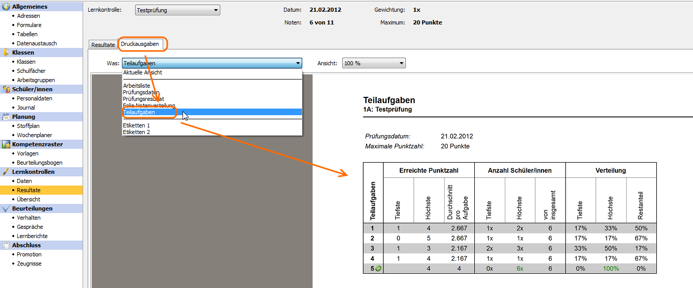Open Beurteilungsbogen in the sidebar
Viewport: 693px width, 288px height.
[x=40, y=163]
